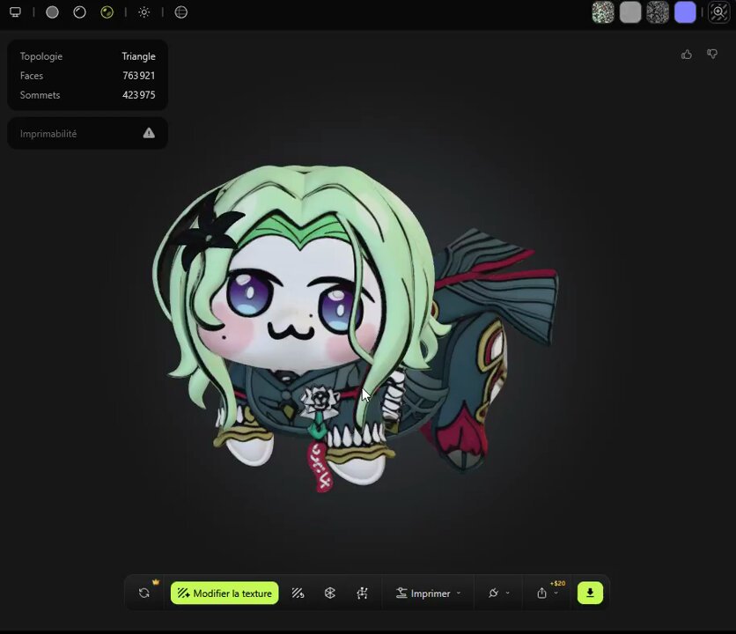This screenshot has width=736, height=634.
Task: Select the yellow textured sphere render mode
Action: tap(107, 12)
